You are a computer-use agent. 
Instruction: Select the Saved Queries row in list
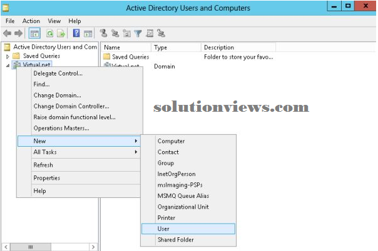click(x=130, y=57)
